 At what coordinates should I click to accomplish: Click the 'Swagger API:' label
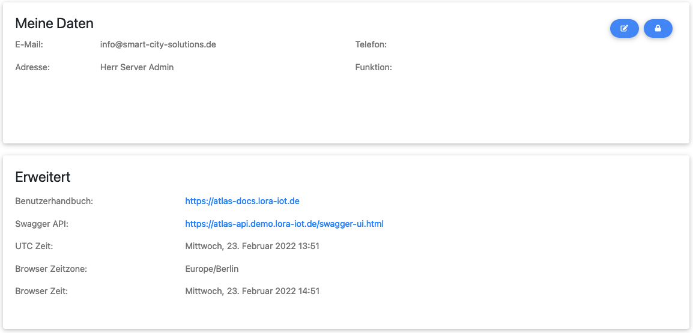coord(41,224)
